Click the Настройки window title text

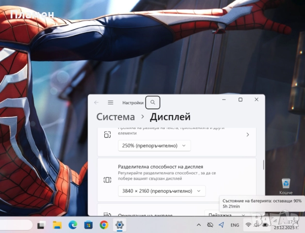click(133, 102)
